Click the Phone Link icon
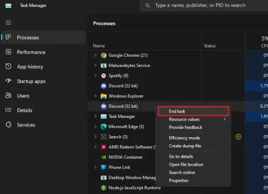Image resolution: width=268 pixels, height=194 pixels. [x=103, y=167]
